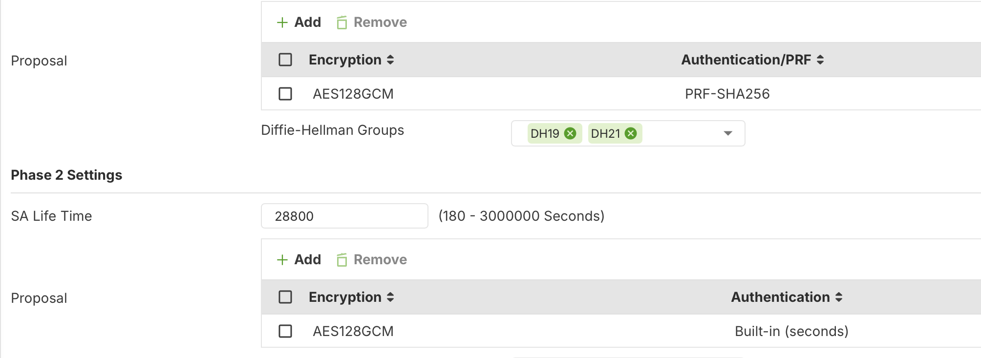The image size is (981, 358).
Task: Click the Phase 2 AES128GCM encryption entry
Action: pos(353,331)
